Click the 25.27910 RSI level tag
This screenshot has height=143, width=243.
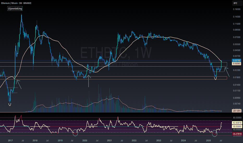237,134
